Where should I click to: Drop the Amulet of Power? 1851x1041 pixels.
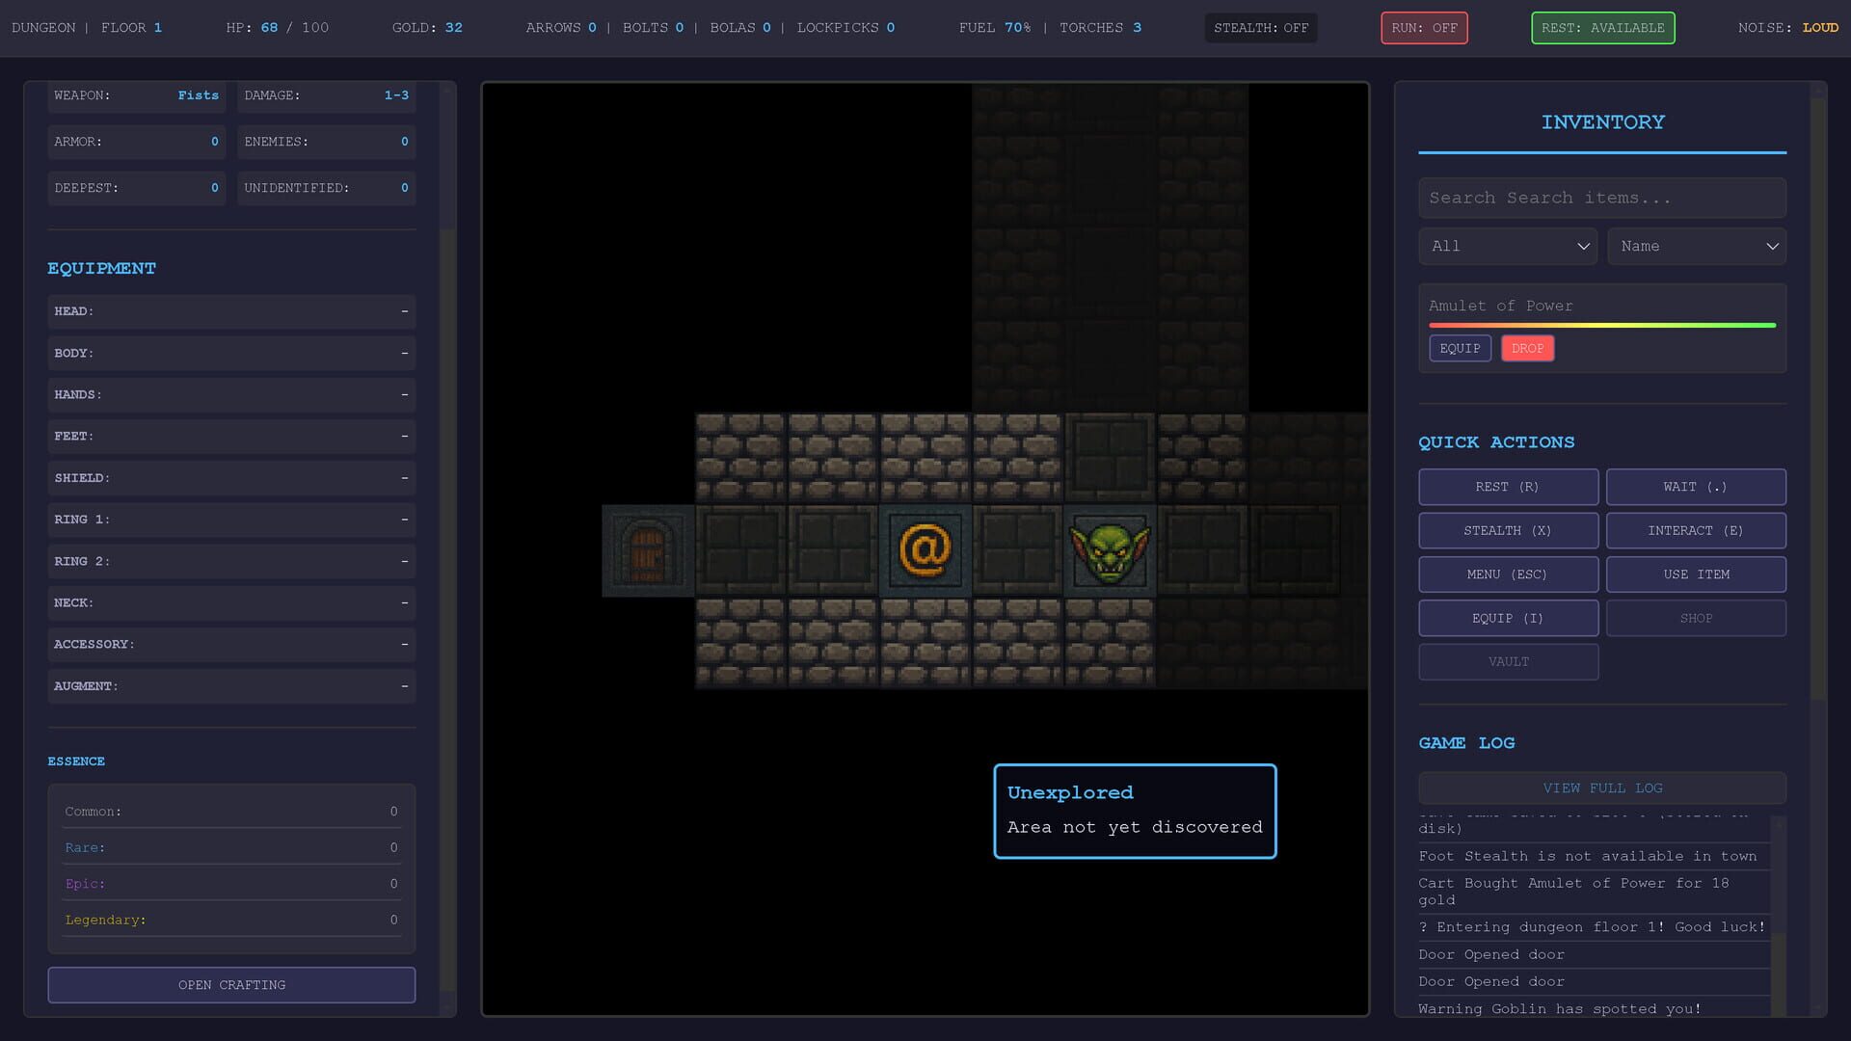click(1527, 348)
